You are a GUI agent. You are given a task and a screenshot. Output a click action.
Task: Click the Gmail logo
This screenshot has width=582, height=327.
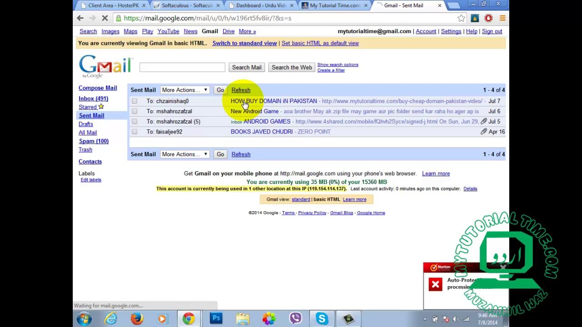pyautogui.click(x=105, y=66)
